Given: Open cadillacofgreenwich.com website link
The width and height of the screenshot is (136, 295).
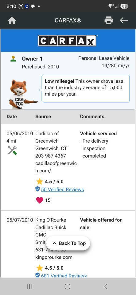Looking at the screenshot, I should pos(56,167).
